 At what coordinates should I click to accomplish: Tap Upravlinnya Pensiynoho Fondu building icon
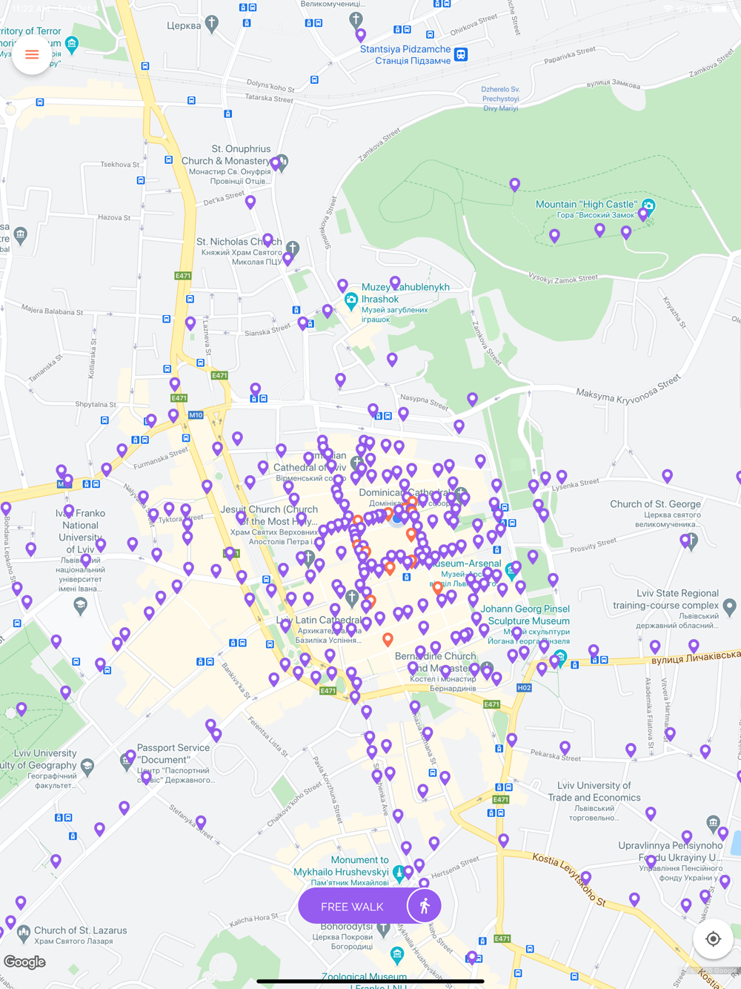(x=713, y=822)
